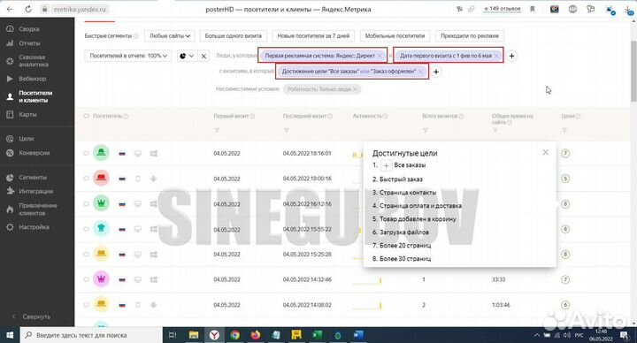
Task: Open goals badge 6 in 14:08:02 row
Action: (565, 305)
